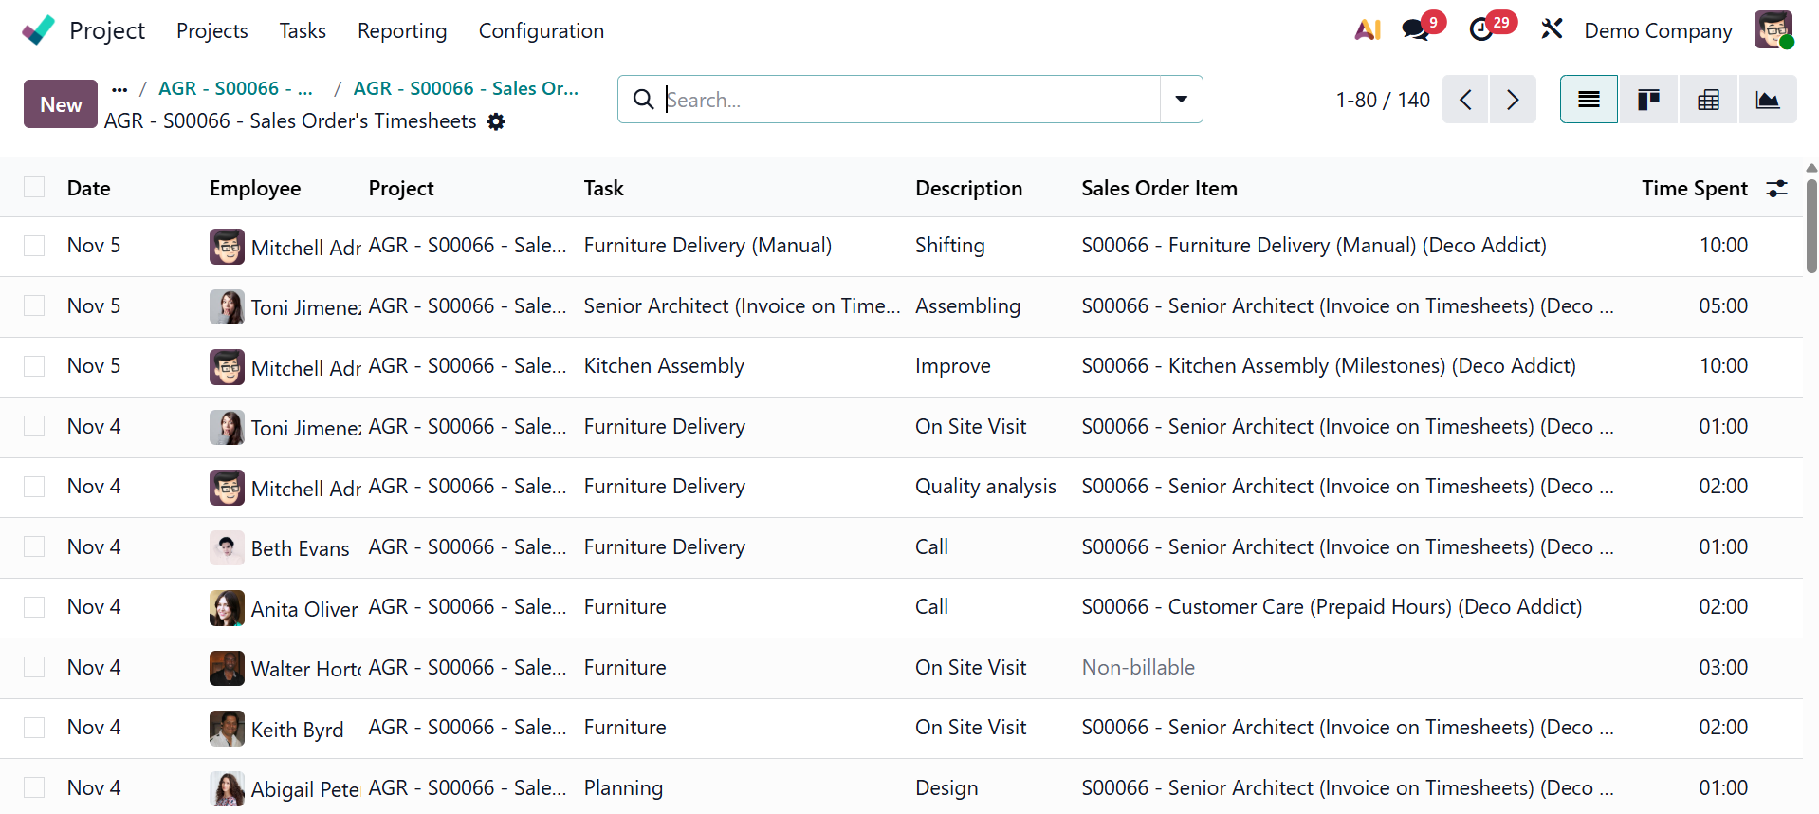Switch to pivot table view

[x=1708, y=100]
